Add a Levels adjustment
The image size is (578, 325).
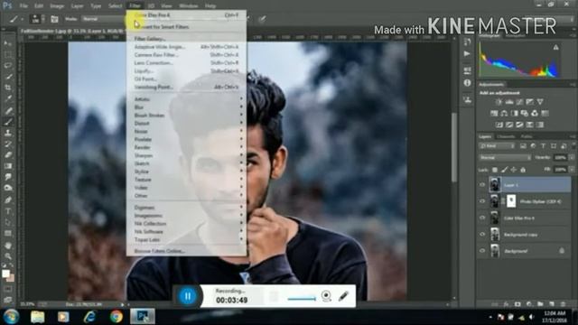[x=509, y=102]
